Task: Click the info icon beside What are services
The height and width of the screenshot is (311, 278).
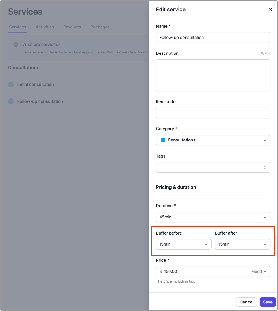Action: pos(16,45)
